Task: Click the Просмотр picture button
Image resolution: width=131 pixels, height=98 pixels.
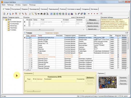Action: 123,84
